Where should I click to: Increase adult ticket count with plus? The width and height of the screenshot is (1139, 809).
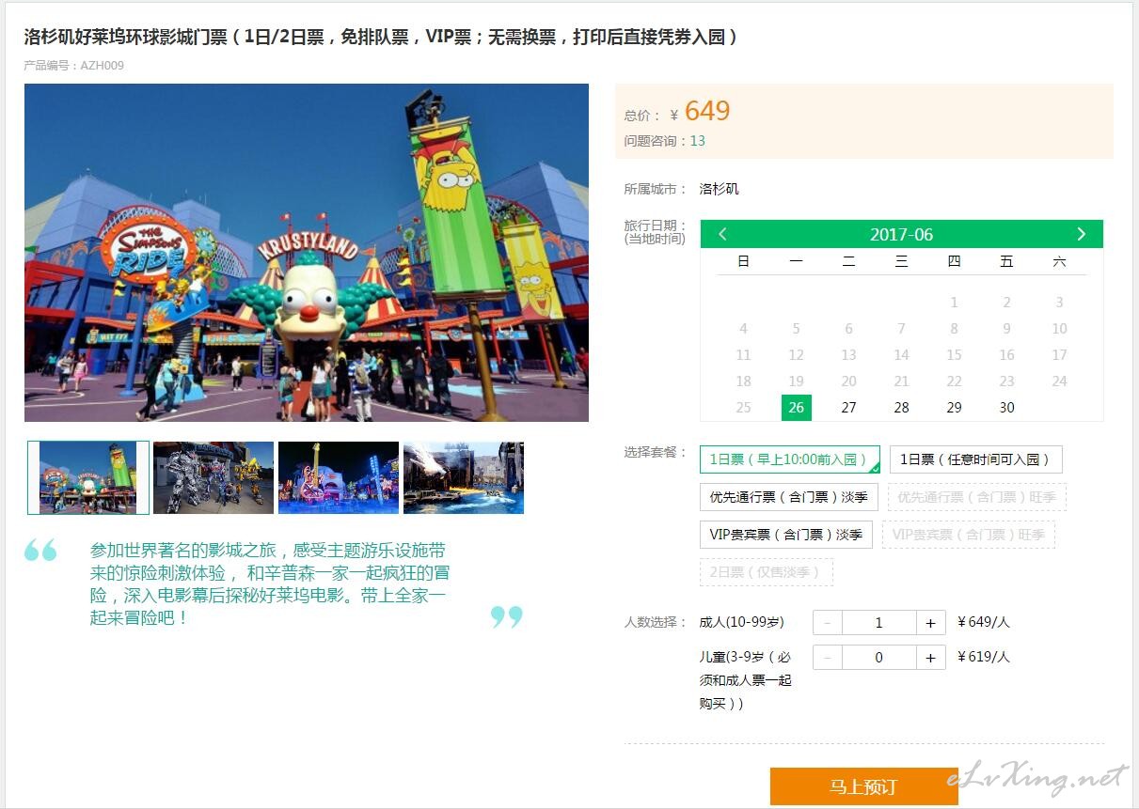[930, 622]
